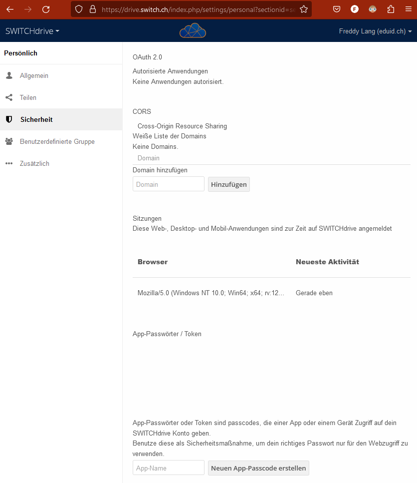Click the Gerade eben activity cell
Viewport: 417px width, 483px height.
314,293
